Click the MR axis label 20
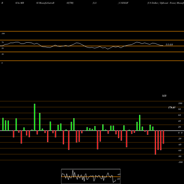 180,127
